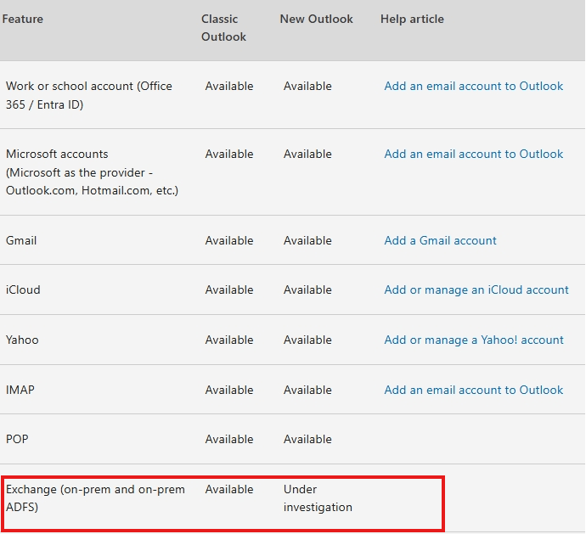Open the 'Add a Gmail account' link
Viewport: 586px width, 534px height.
click(x=440, y=240)
